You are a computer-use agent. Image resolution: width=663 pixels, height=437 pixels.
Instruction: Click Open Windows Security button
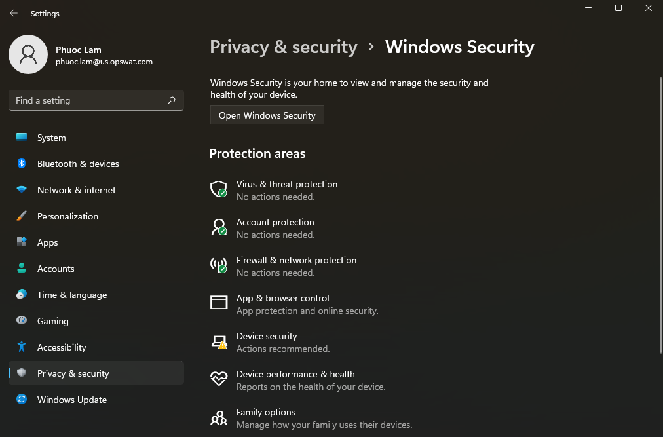click(x=267, y=115)
